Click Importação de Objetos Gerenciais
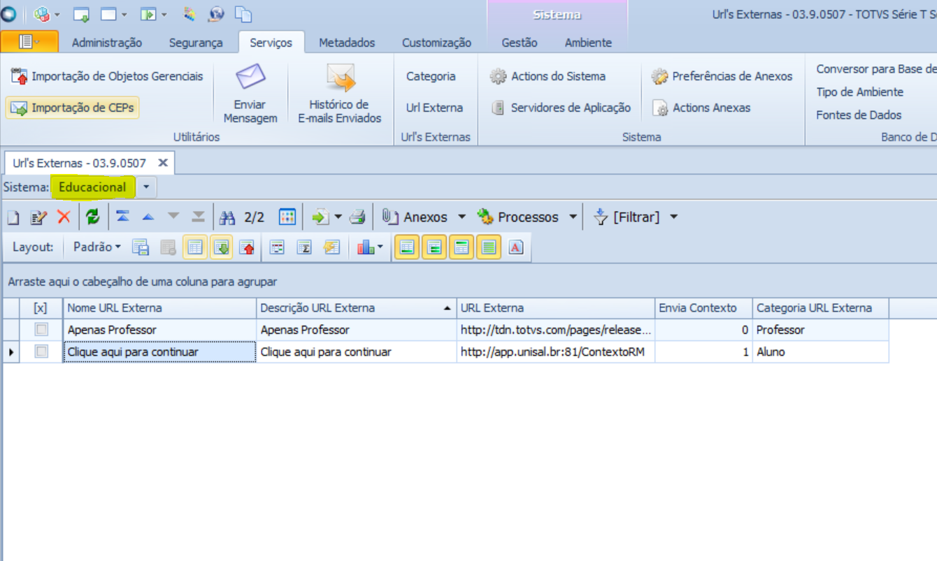The width and height of the screenshot is (937, 561). [x=107, y=76]
